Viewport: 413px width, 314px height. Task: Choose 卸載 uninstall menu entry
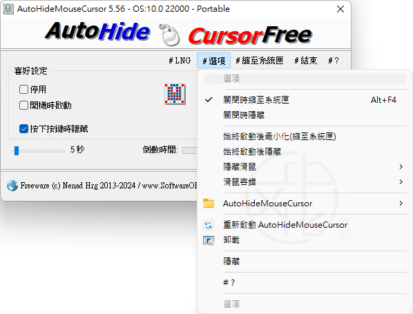(x=305, y=240)
